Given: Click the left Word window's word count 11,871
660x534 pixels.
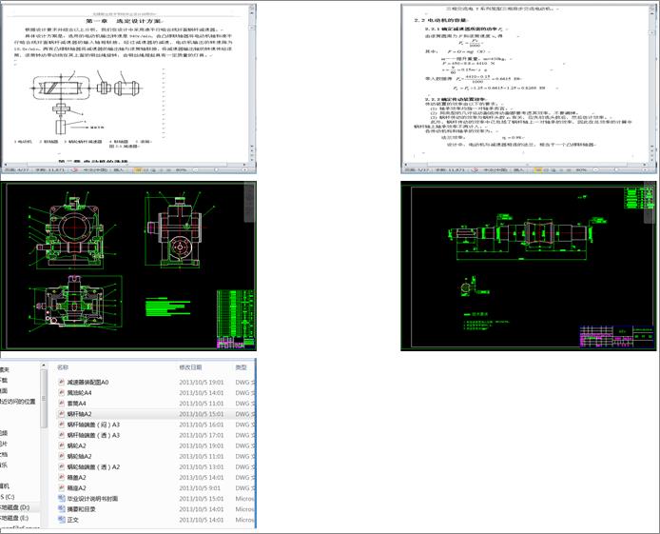Looking at the screenshot, I should [x=50, y=169].
